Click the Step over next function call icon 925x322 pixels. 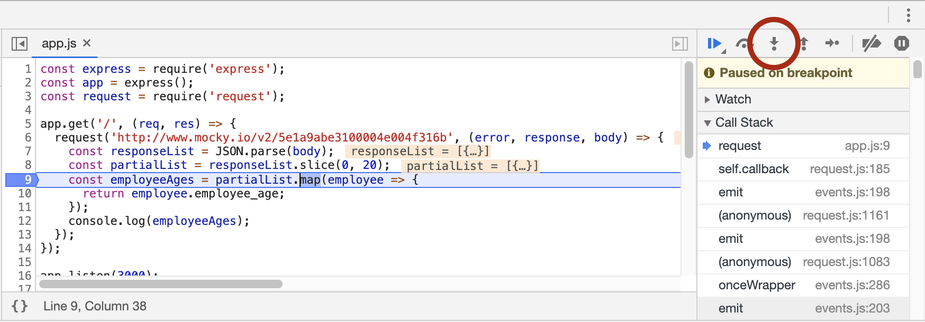click(x=743, y=44)
